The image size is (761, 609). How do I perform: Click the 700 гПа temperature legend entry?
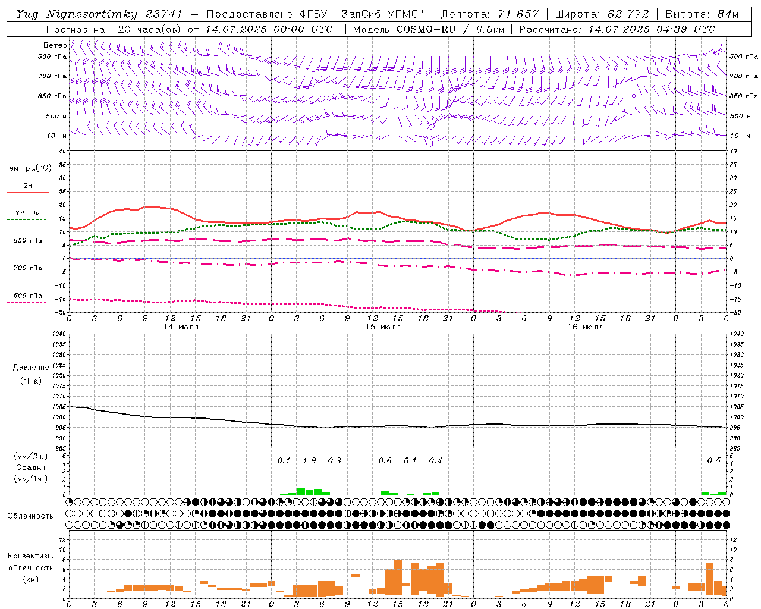pos(27,268)
